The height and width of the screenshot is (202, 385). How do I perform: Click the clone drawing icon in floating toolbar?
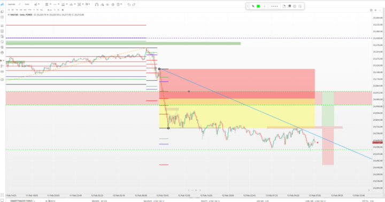coord(289,6)
